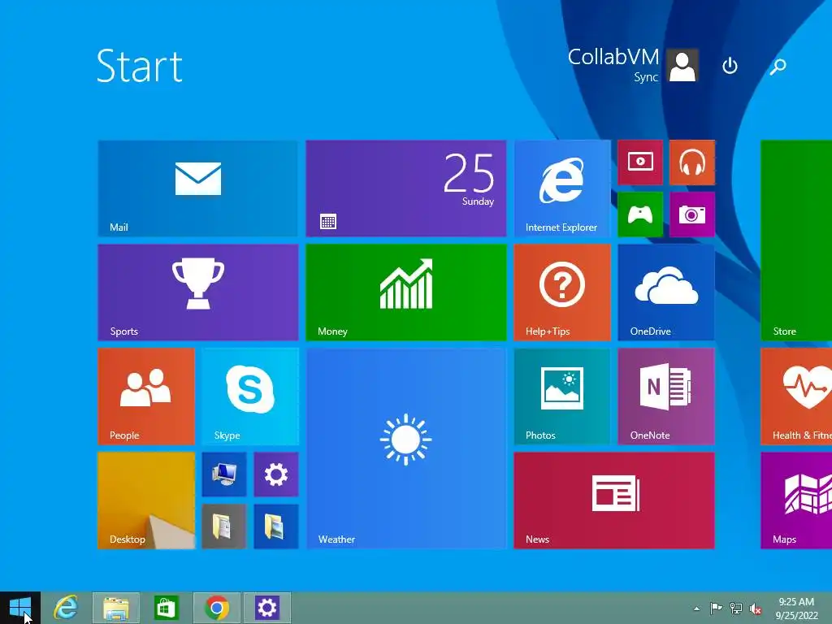Launch the Skype tile
The image size is (832, 624).
point(250,396)
